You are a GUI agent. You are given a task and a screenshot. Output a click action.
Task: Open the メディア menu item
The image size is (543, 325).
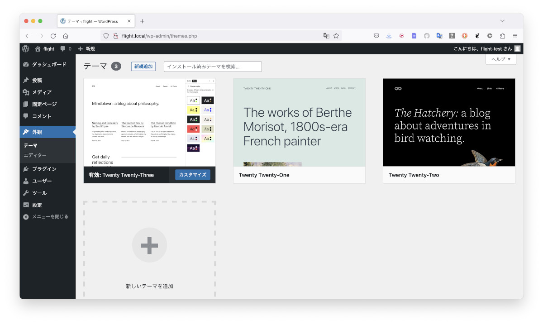pyautogui.click(x=48, y=92)
